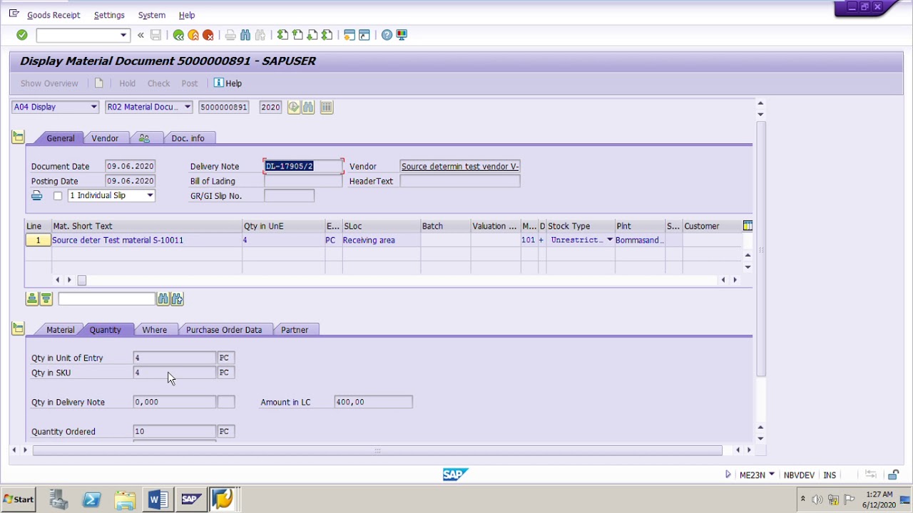
Task: Go to Previous Page icon
Action: point(297,35)
